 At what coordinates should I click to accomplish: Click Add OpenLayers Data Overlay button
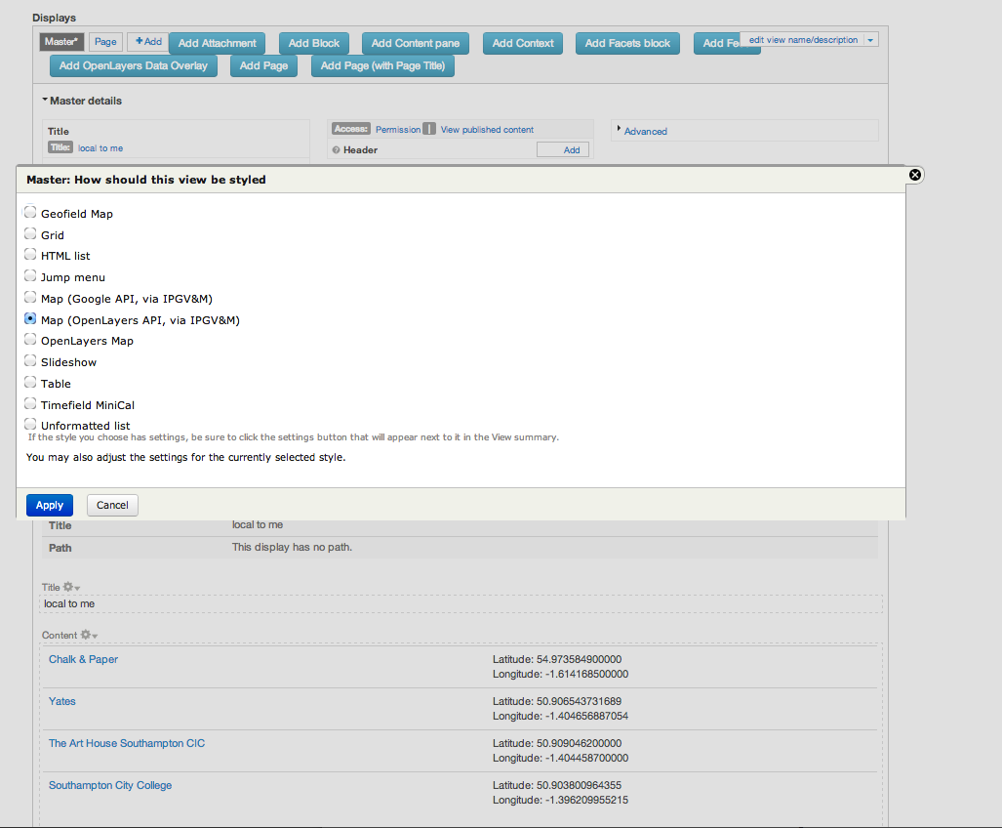[x=134, y=65]
